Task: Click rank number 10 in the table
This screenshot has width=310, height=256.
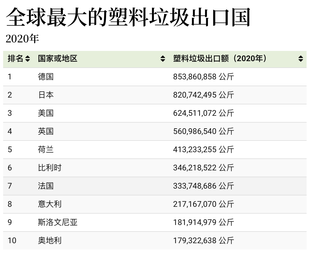Action: (x=12, y=241)
